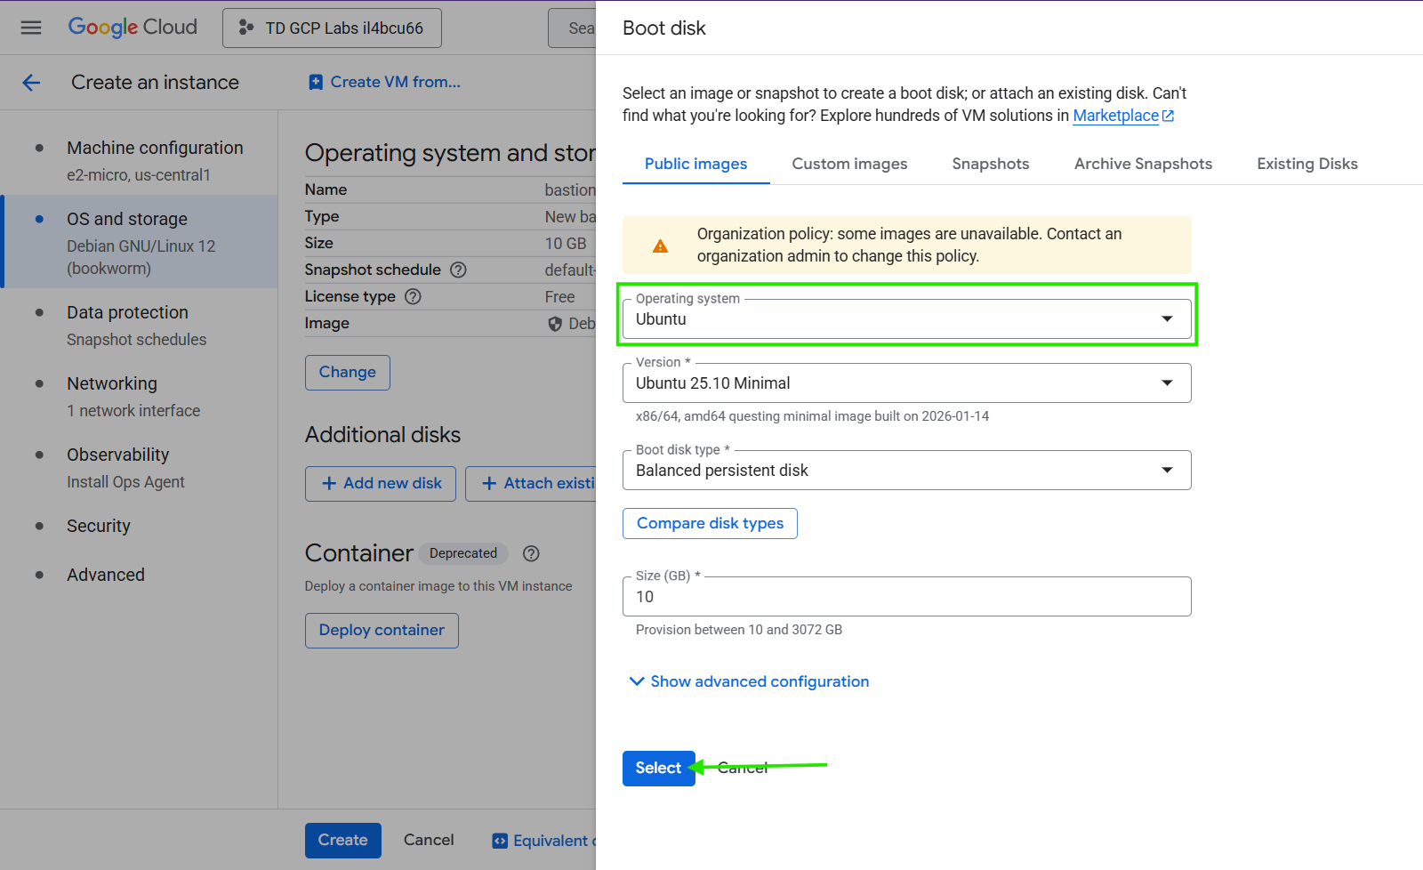1423x870 pixels.
Task: Switch to the Snapshots tab
Action: [990, 164]
